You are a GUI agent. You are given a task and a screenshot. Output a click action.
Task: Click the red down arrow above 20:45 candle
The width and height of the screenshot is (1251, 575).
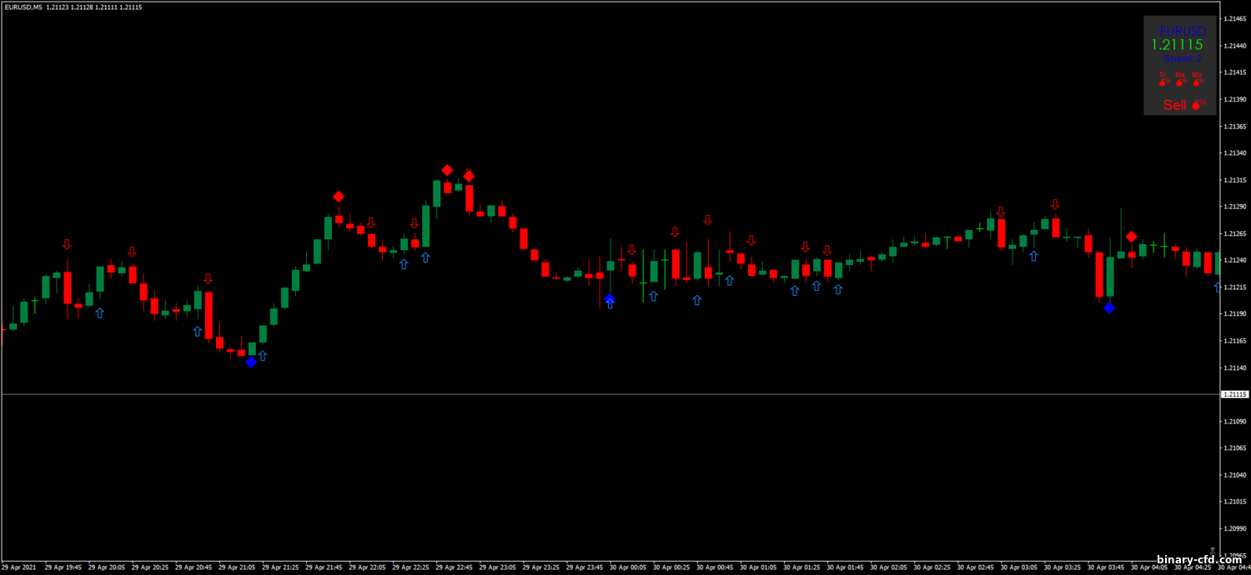coord(208,279)
